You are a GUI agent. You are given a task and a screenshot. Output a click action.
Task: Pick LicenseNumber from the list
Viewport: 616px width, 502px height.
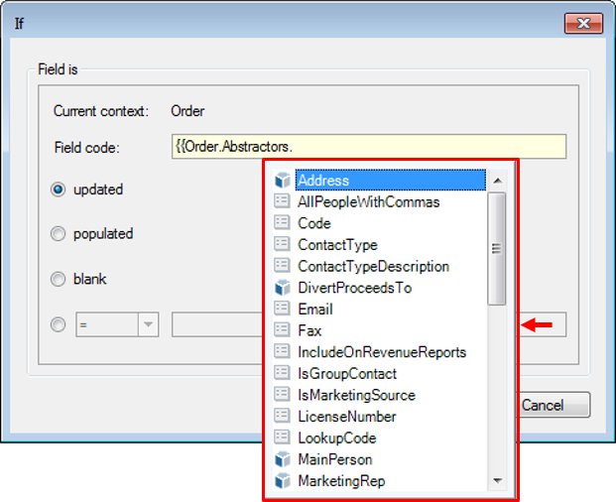pos(347,417)
